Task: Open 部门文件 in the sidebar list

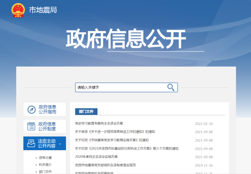Action: tap(46, 171)
